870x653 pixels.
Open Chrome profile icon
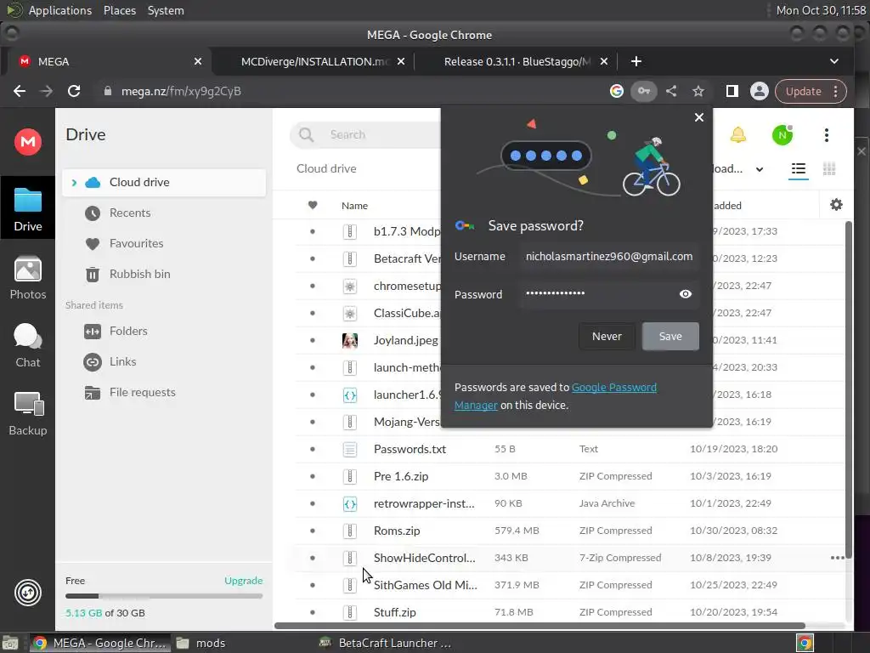759,91
